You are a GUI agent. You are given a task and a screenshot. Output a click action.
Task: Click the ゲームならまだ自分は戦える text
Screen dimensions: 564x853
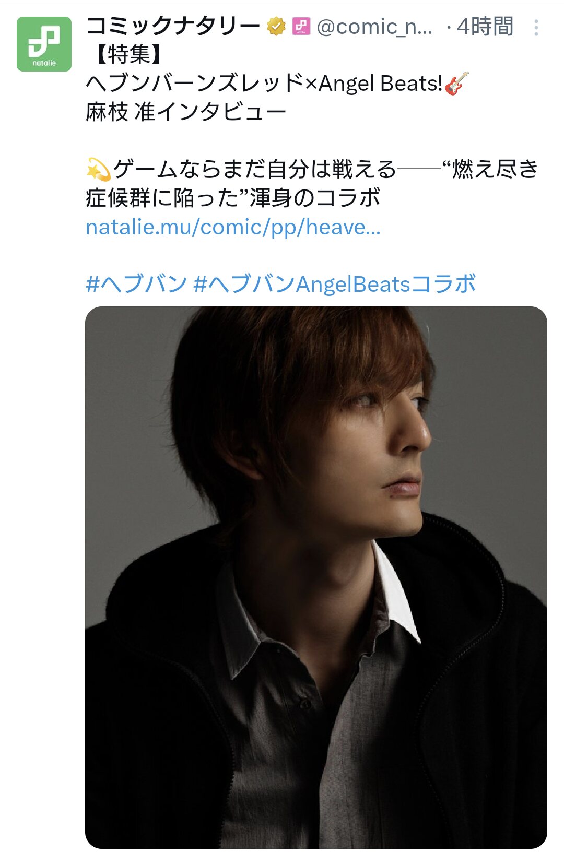tap(254, 169)
